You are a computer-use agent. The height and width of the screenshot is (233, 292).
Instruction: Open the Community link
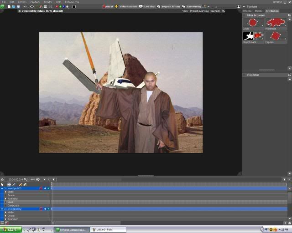tap(194, 6)
